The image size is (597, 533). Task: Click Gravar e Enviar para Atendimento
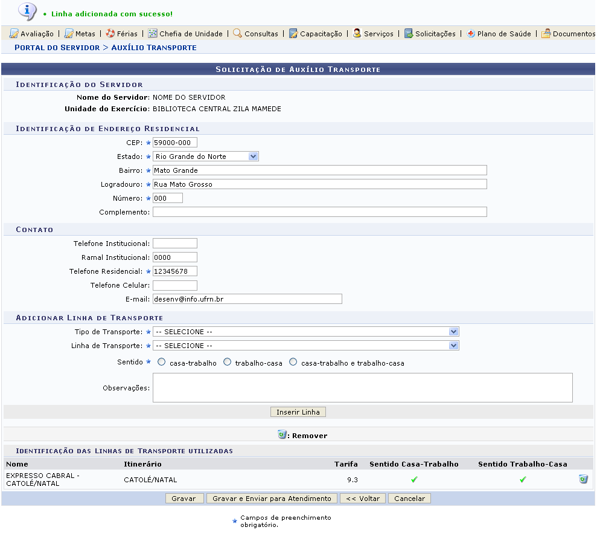coord(272,499)
